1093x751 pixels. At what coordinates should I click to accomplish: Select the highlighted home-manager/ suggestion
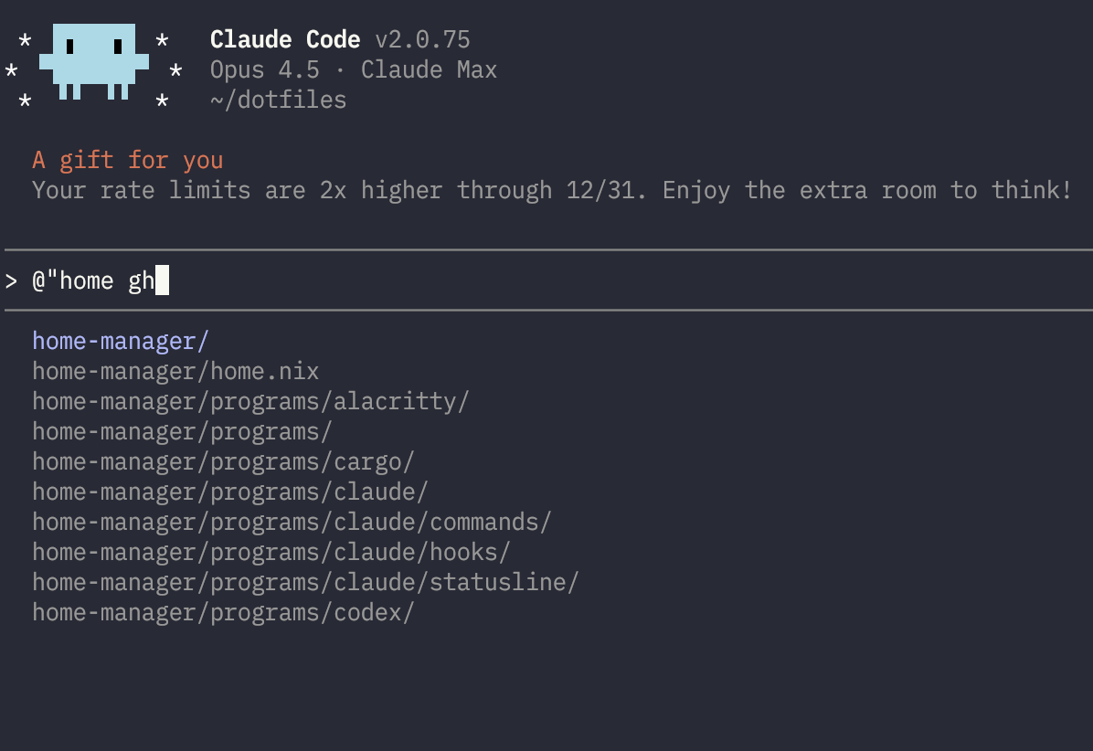[121, 342]
